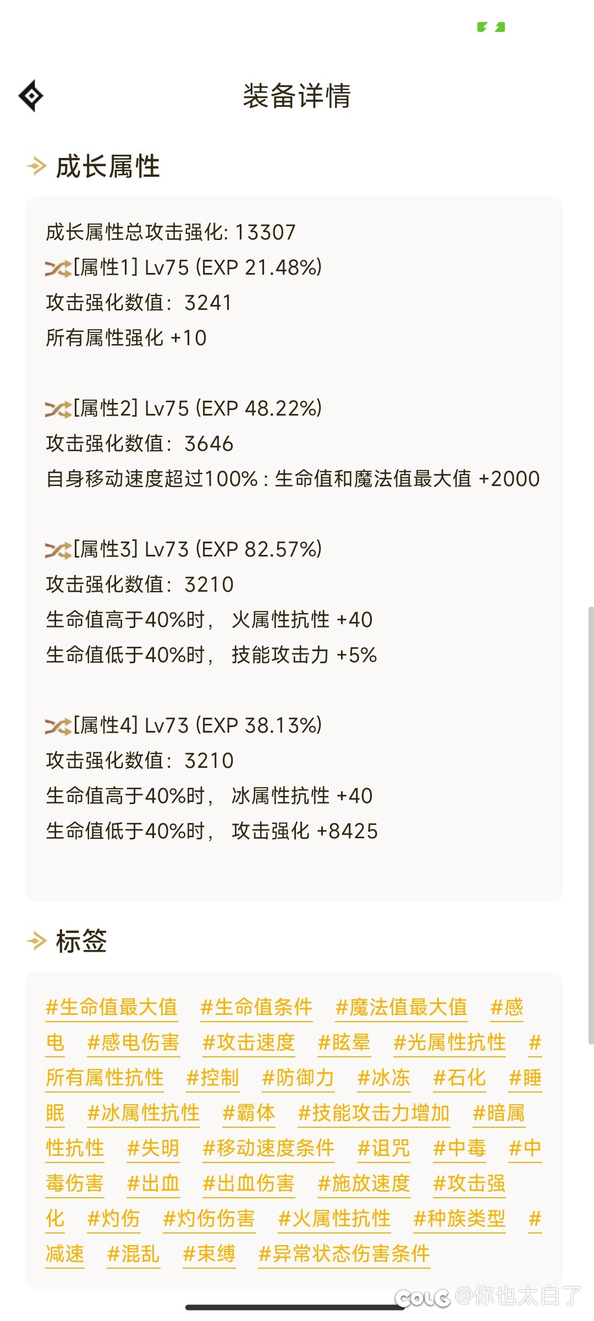594x1321 pixels.
Task: Open the #光属性抗性 tag
Action: (450, 1042)
